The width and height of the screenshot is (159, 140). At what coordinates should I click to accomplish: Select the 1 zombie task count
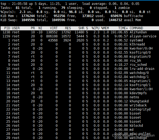point(122,8)
